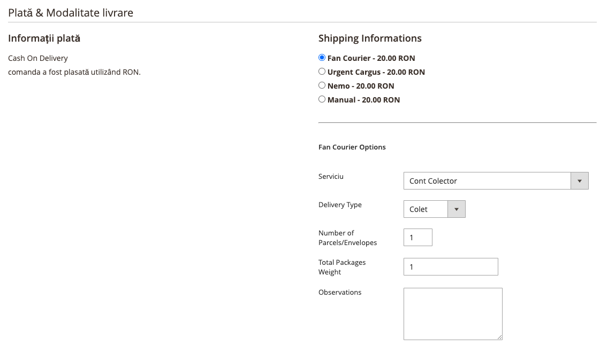Click 'comanda a fost plasată utilizând RON.' text
The width and height of the screenshot is (600, 362).
point(74,72)
